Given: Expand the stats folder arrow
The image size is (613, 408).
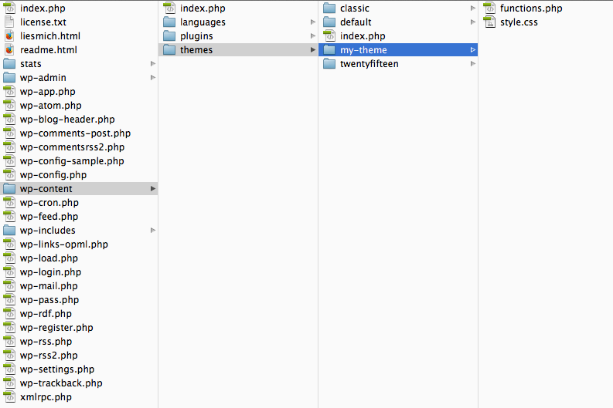Looking at the screenshot, I should (x=153, y=63).
